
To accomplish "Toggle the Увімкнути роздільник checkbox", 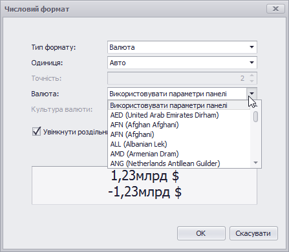I will point(36,132).
